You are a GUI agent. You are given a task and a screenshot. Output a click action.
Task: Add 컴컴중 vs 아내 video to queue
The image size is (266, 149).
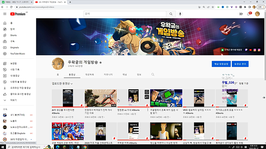coord(147,97)
